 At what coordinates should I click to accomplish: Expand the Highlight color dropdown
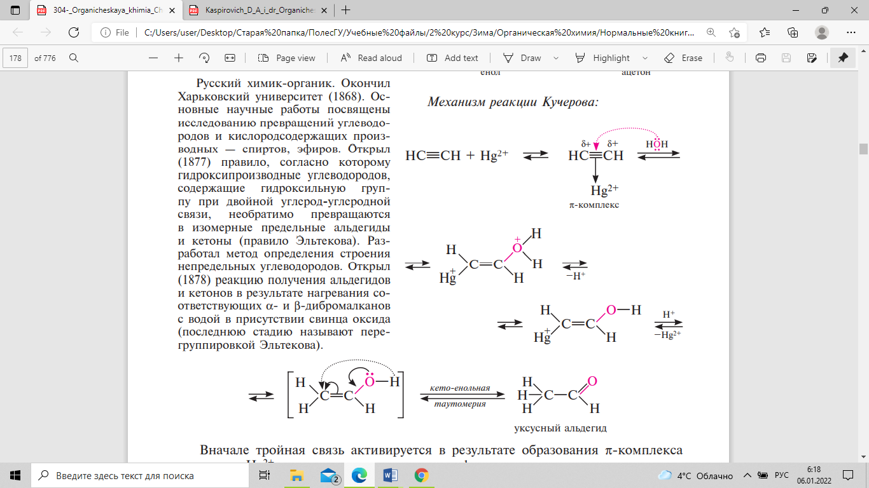tap(646, 58)
